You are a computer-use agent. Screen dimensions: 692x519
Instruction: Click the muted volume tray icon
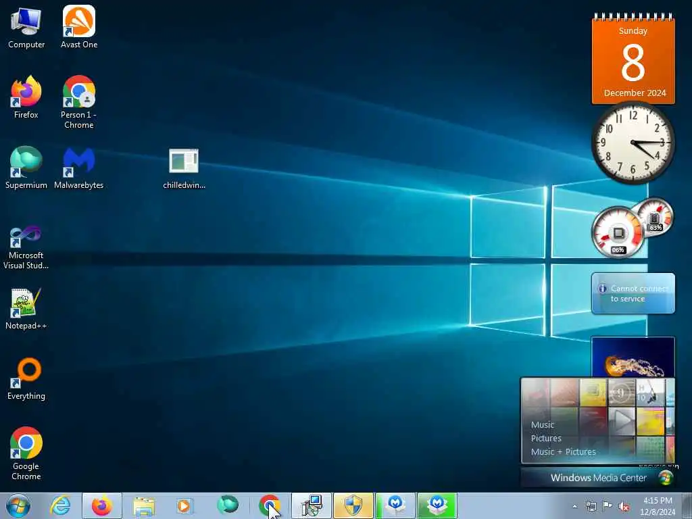(x=624, y=506)
